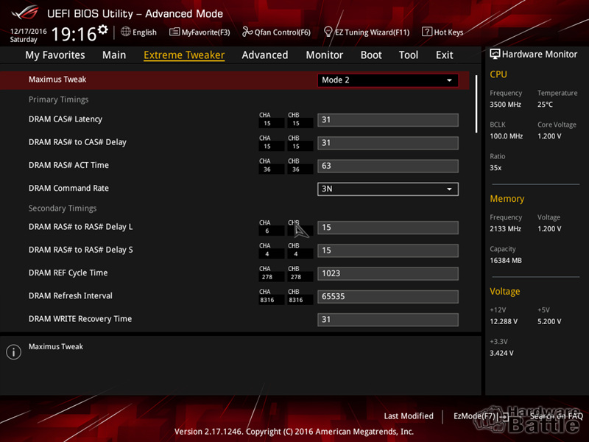This screenshot has width=589, height=442.
Task: Click the memory frequency value 2133 MHz
Action: [505, 228]
